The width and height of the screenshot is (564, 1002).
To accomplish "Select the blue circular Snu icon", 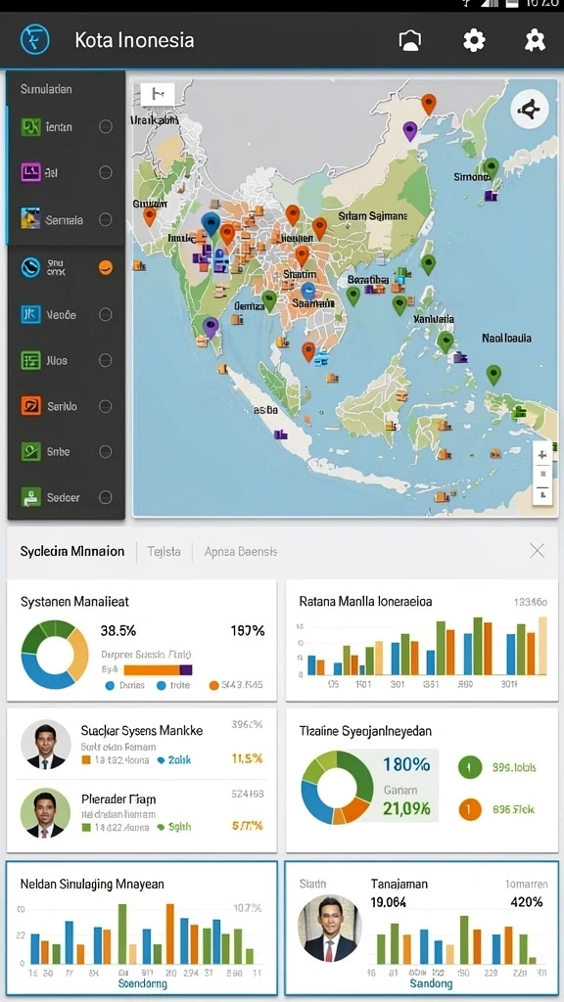I will click(30, 268).
